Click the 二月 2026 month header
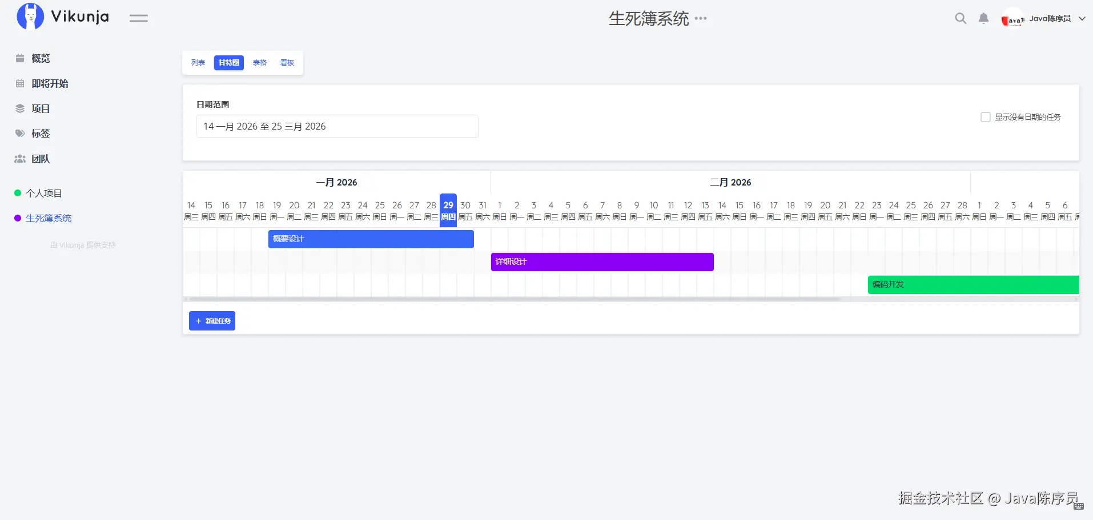 (730, 182)
